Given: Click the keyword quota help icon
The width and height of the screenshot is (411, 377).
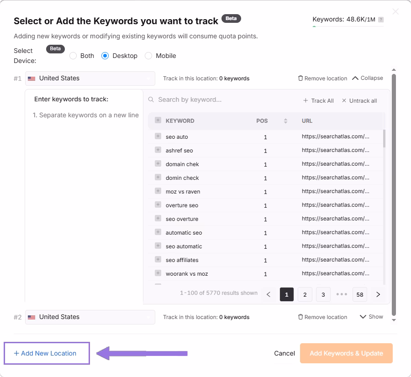Looking at the screenshot, I should coord(381,20).
